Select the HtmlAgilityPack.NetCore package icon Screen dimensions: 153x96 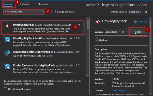(x=7, y=39)
